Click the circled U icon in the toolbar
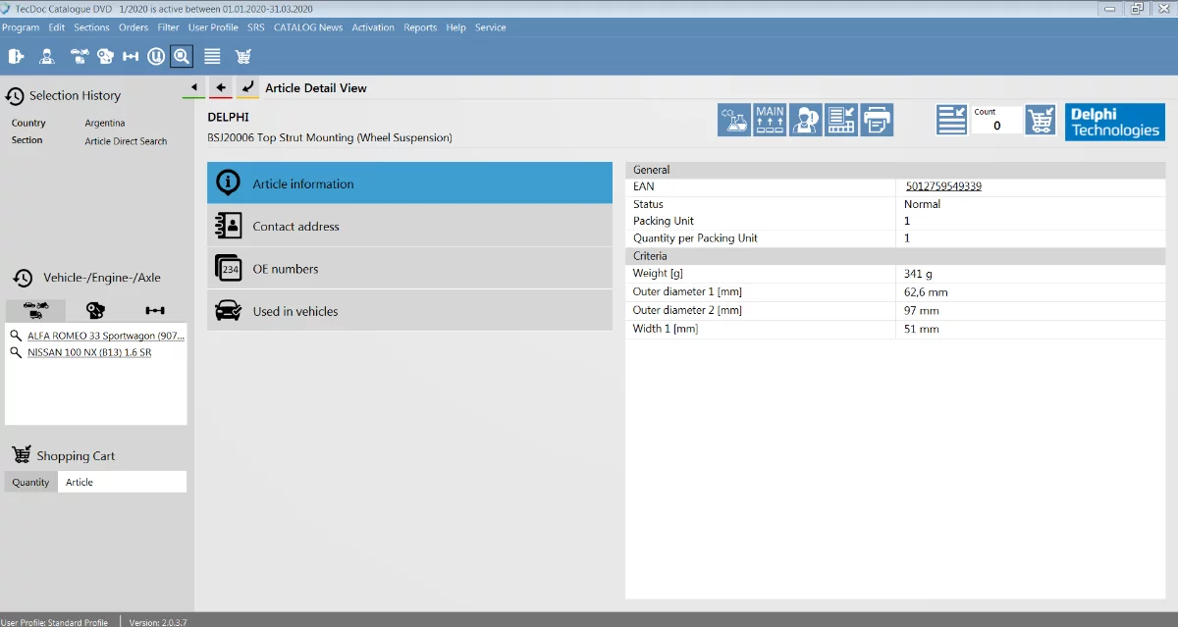The width and height of the screenshot is (1178, 627). [x=157, y=56]
